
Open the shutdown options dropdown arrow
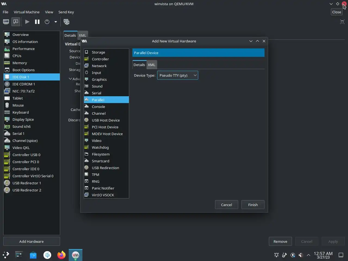[x=55, y=22]
